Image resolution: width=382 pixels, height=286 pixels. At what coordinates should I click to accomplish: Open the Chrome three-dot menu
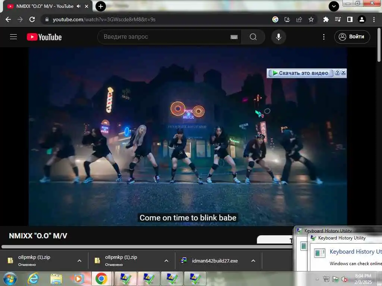point(374,19)
